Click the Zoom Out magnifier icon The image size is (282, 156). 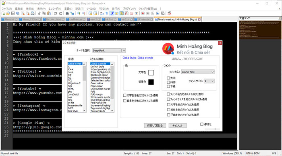pos(84,13)
